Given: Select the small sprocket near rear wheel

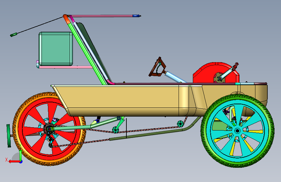Looking at the screenshot, I should click(x=180, y=124).
